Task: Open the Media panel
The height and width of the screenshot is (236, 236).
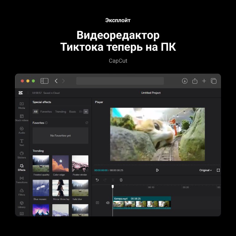Action: pyautogui.click(x=22, y=105)
